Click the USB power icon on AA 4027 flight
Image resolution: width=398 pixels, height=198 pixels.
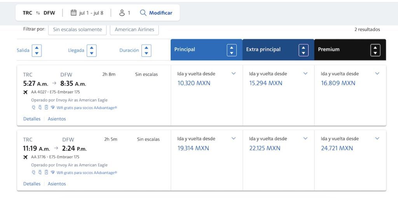click(40, 107)
